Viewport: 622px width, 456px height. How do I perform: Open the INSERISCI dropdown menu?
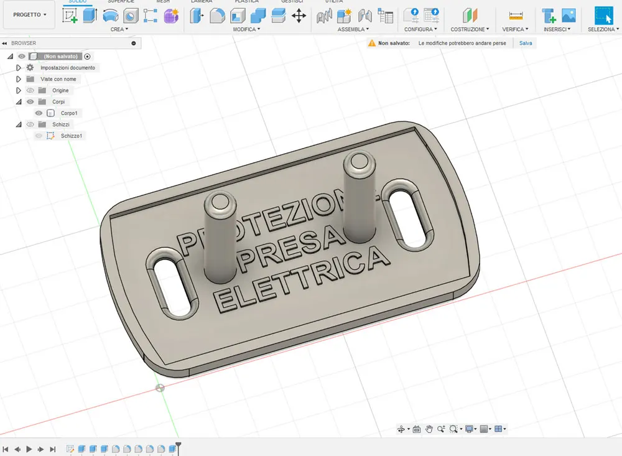tap(557, 29)
